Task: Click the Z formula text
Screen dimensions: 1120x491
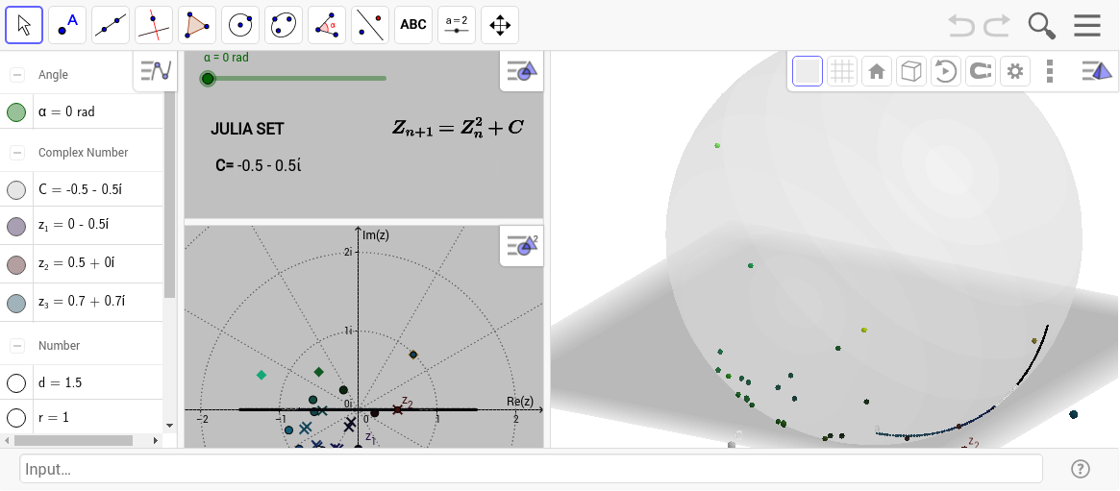Action: [459, 128]
